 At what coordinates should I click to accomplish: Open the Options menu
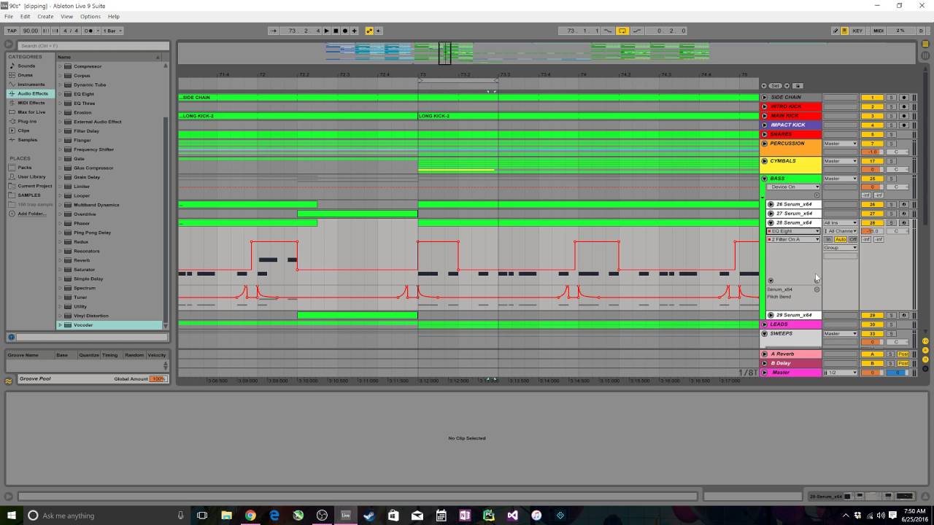(x=90, y=16)
